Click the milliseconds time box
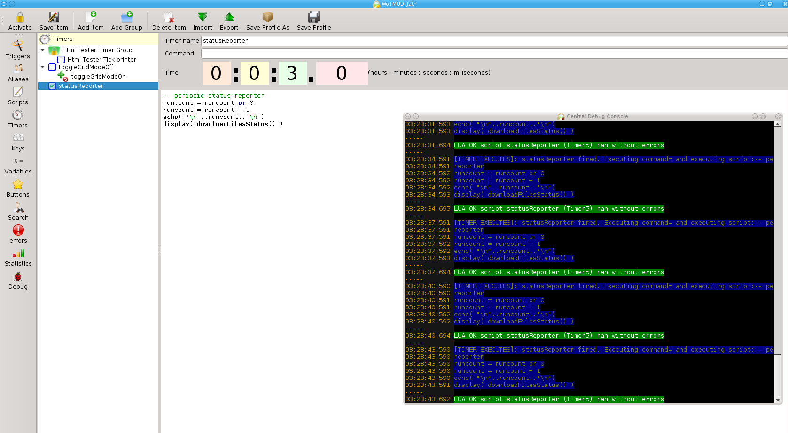Viewport: 788px width, 433px height. (342, 73)
